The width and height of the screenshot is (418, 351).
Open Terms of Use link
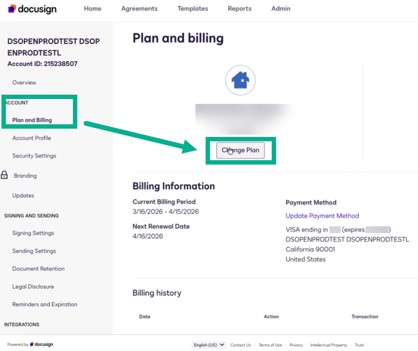(x=270, y=345)
